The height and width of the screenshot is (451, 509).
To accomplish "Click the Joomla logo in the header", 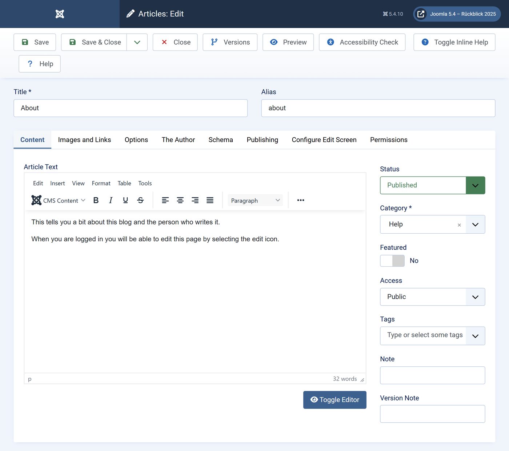I will click(x=60, y=14).
